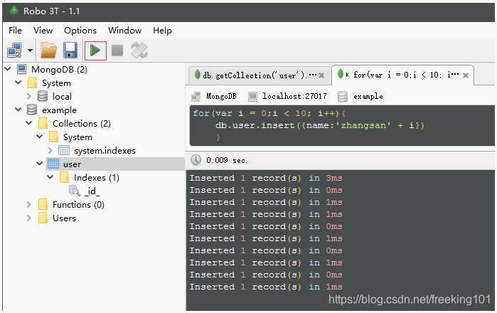497x313 pixels.
Task: Collapse the System folder under Collections
Action: [x=40, y=137]
